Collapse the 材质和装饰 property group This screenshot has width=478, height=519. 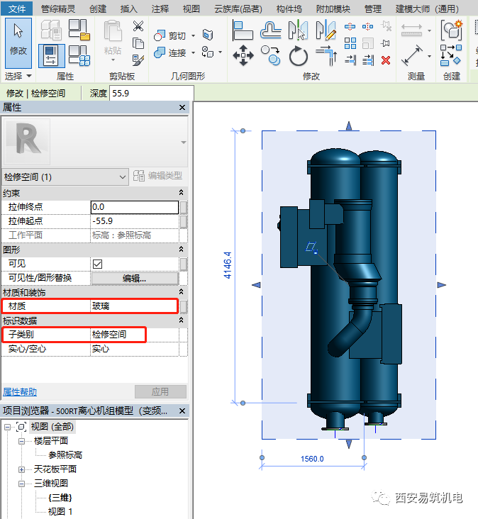[181, 292]
